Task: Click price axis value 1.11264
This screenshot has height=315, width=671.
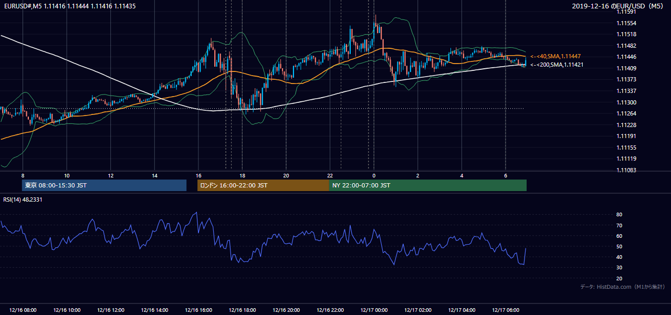Action: pyautogui.click(x=626, y=113)
